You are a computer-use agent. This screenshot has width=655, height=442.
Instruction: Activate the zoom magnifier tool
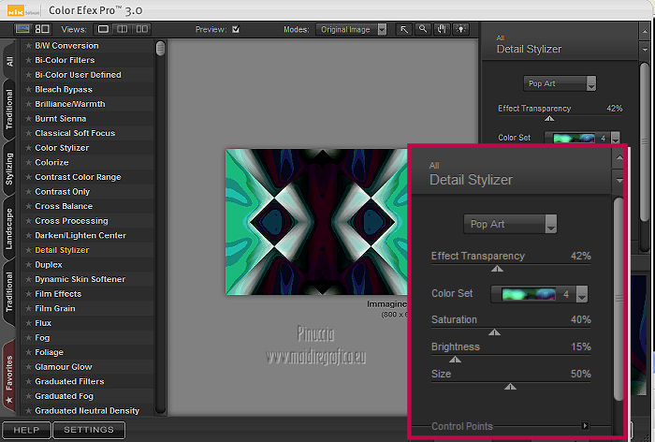click(x=424, y=29)
